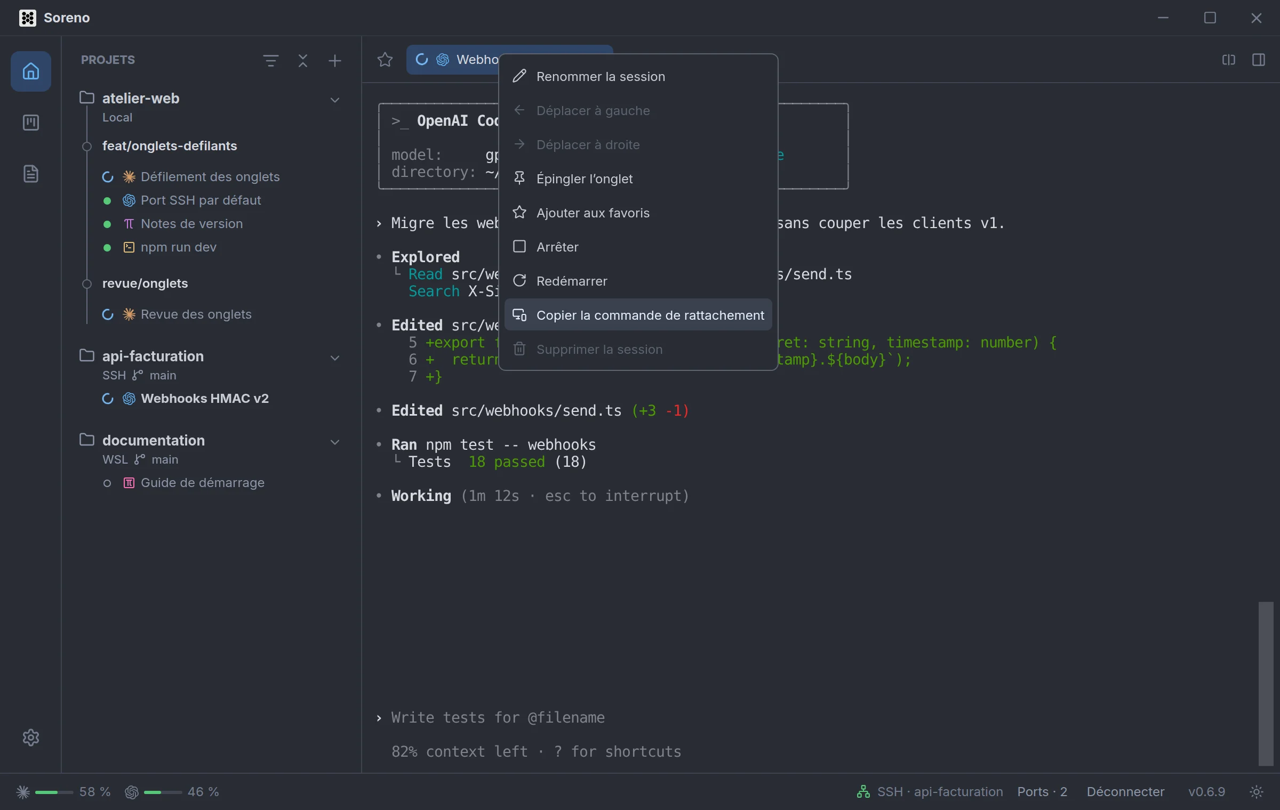This screenshot has height=810, width=1280.
Task: Click the favorites star beside the tab
Action: [385, 60]
